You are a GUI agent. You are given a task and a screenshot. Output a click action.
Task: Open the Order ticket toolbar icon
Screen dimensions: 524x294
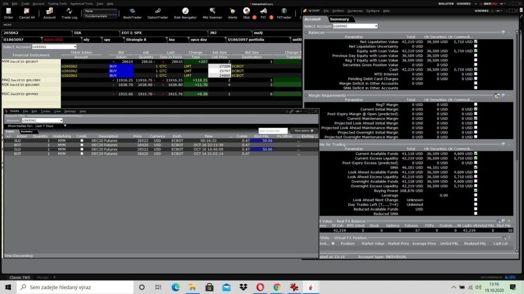8,13
